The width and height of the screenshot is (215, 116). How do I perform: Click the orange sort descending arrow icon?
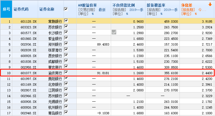210,5
